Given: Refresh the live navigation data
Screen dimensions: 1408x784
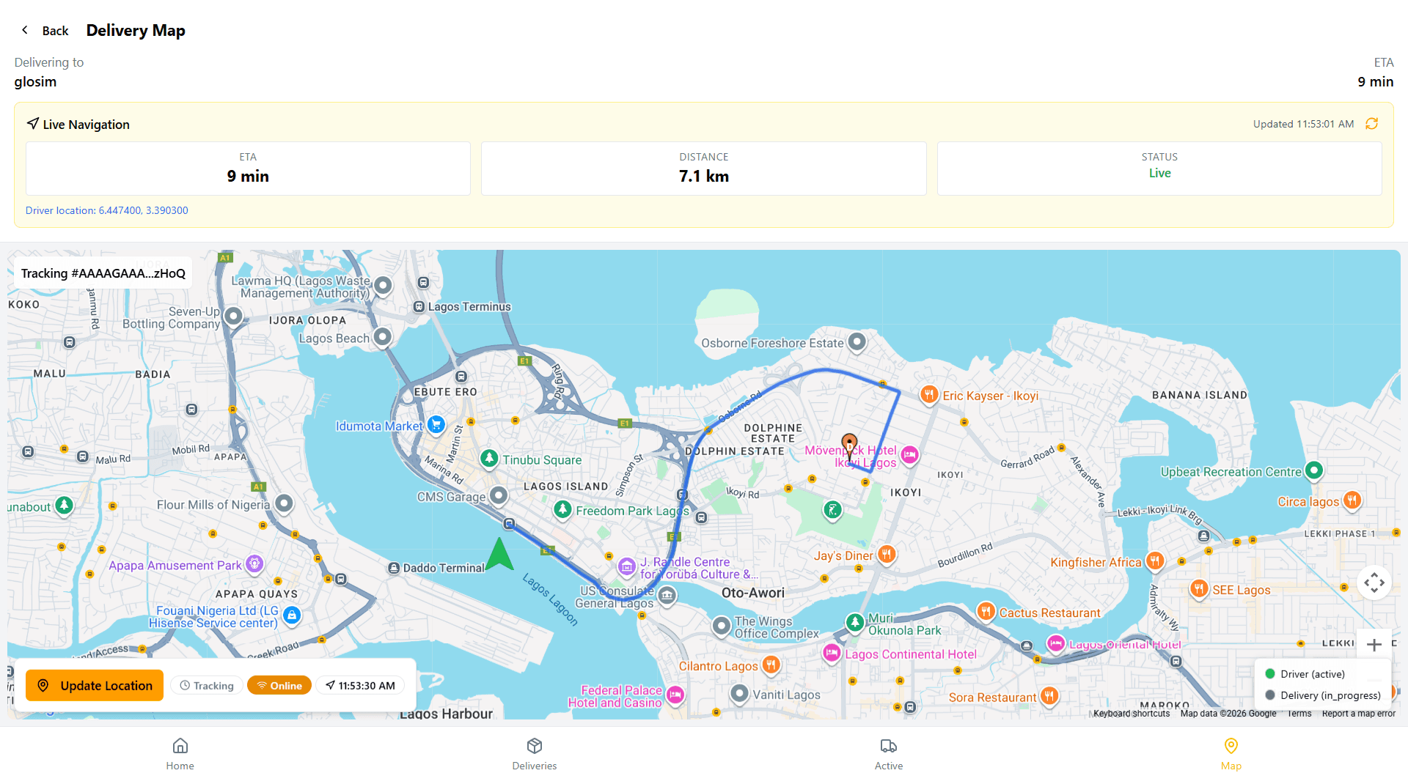Looking at the screenshot, I should click(x=1373, y=124).
